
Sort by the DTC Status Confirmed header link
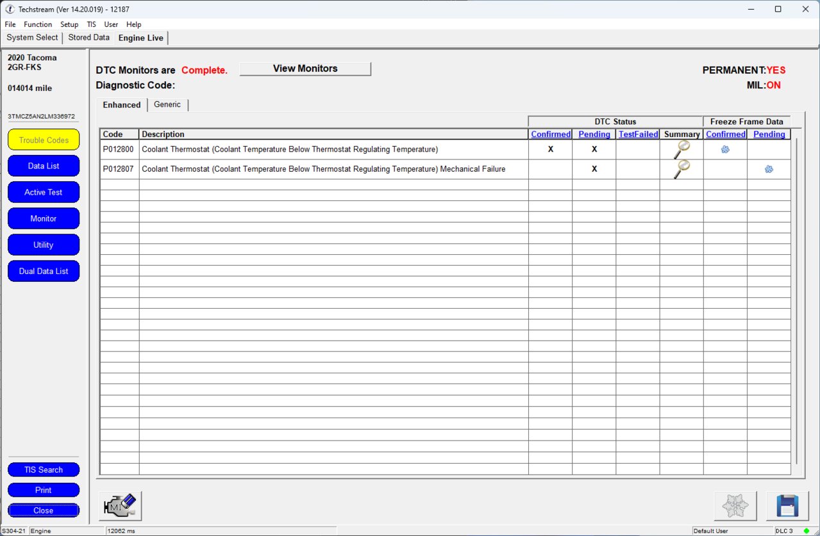pos(551,134)
